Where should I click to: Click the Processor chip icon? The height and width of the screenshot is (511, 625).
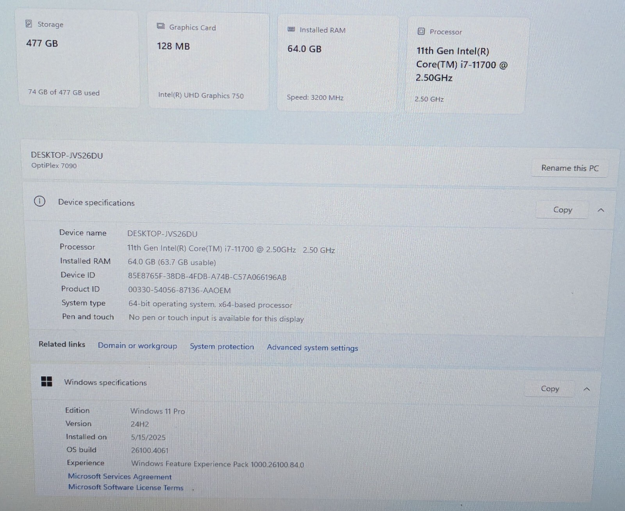(x=421, y=31)
